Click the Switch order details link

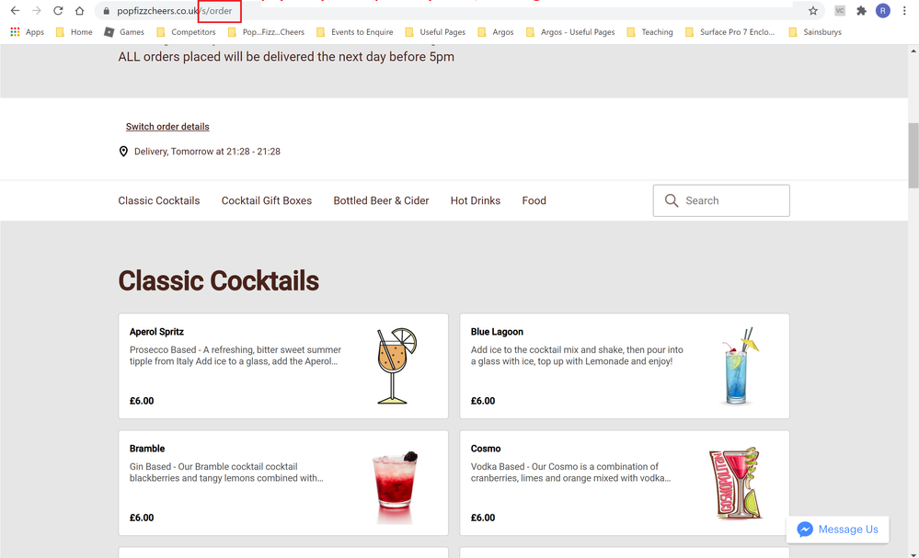(167, 127)
